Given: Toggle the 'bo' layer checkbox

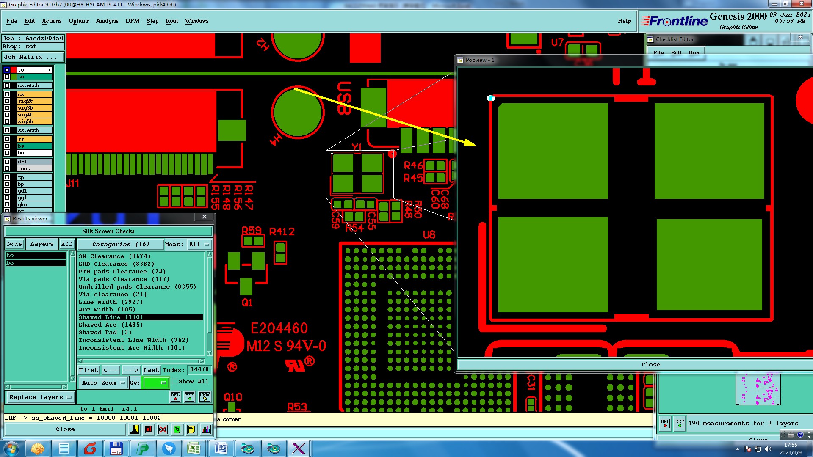Looking at the screenshot, I should tap(7, 153).
